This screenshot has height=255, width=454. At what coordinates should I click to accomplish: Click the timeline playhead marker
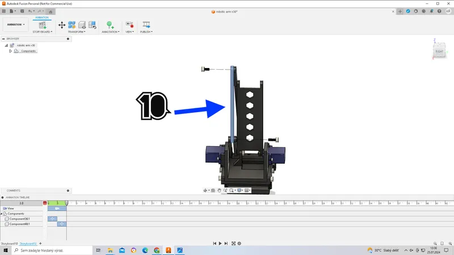tap(66, 203)
